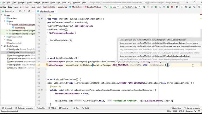Expand the manifests folder

tap(4, 18)
